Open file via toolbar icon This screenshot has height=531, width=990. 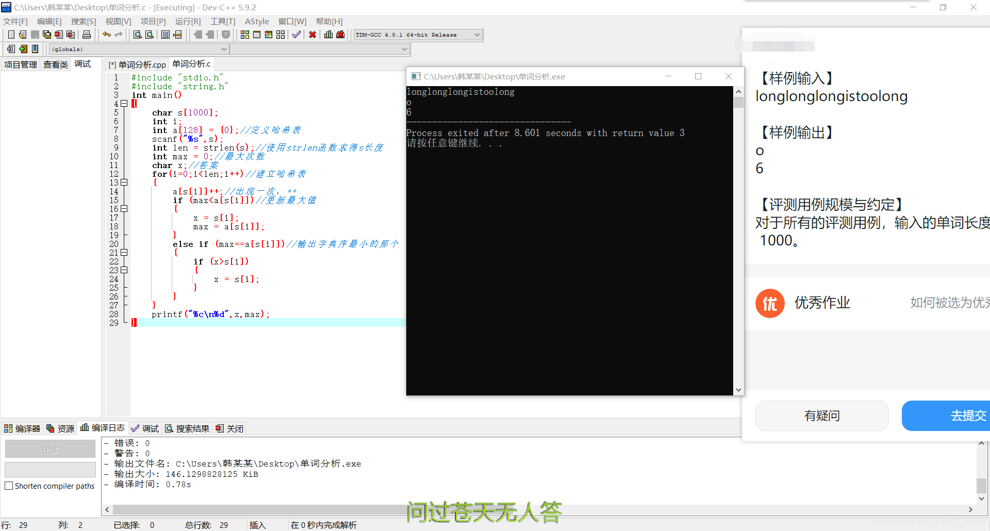(x=23, y=35)
